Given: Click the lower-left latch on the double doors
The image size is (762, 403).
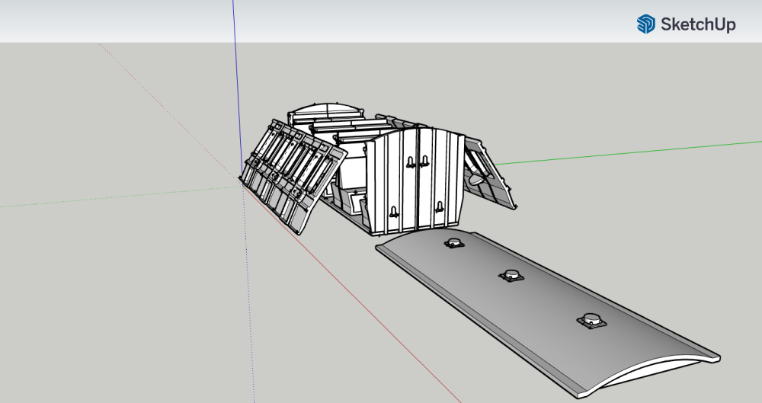Looking at the screenshot, I should (x=392, y=213).
